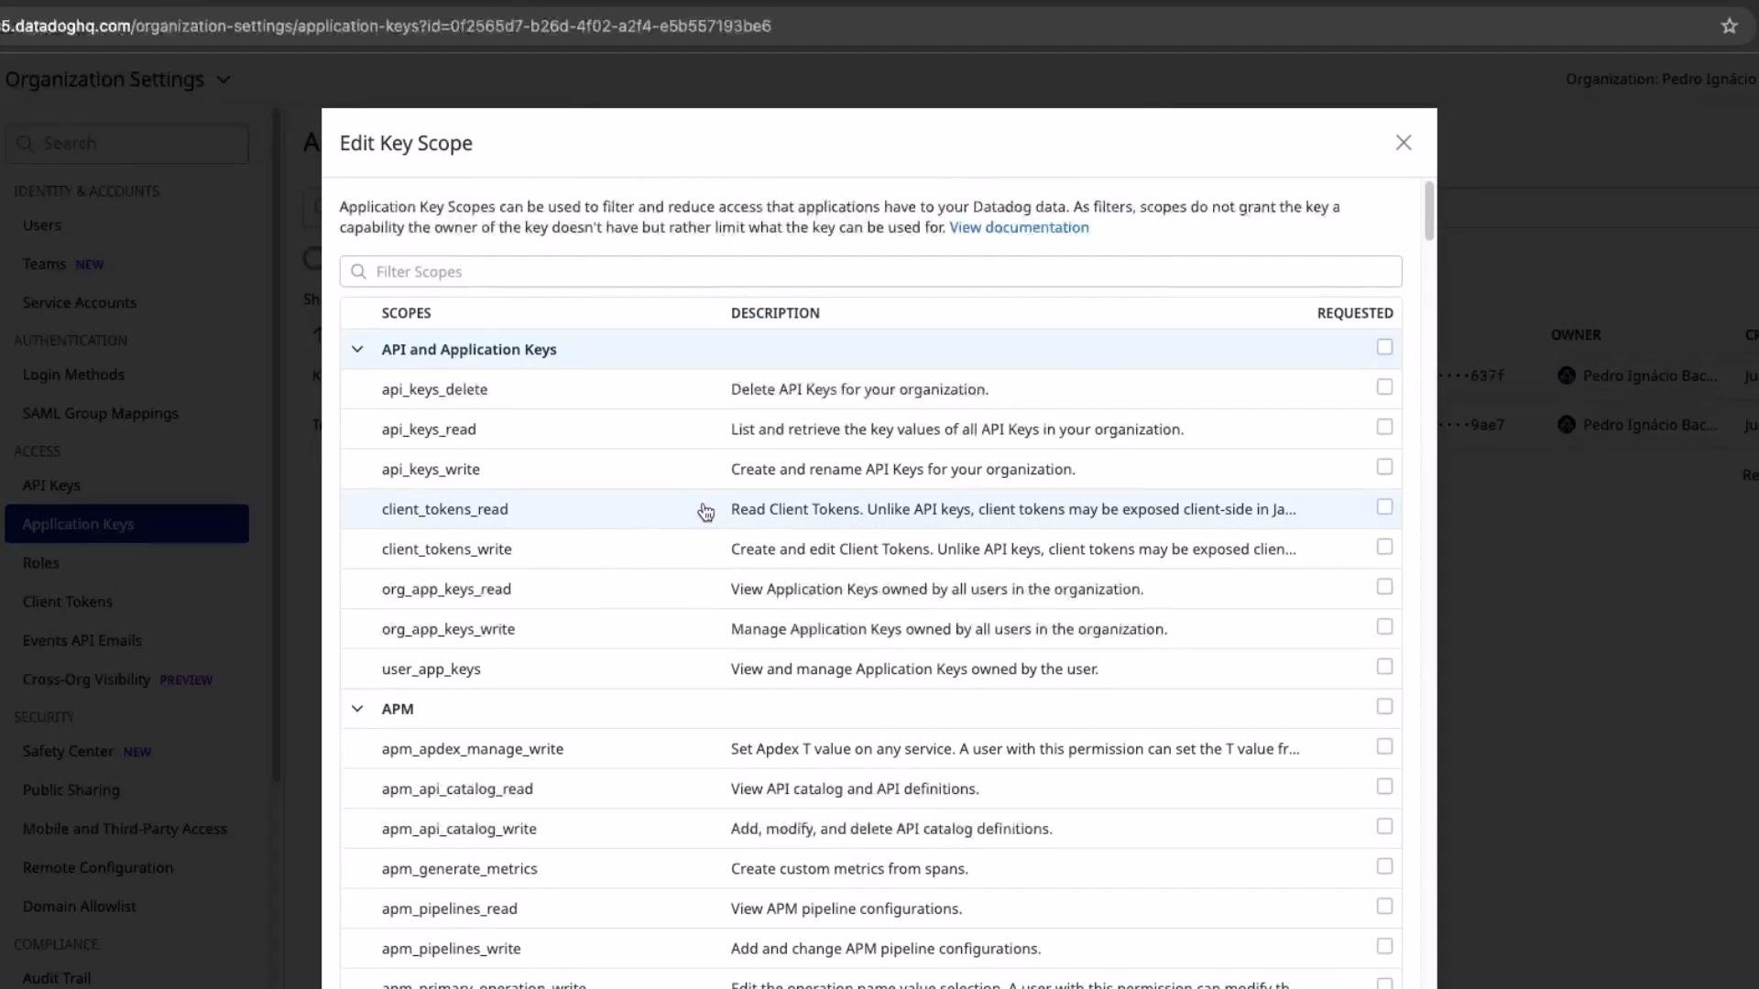
Task: Click the DESCRIPTION column header
Action: (x=775, y=313)
